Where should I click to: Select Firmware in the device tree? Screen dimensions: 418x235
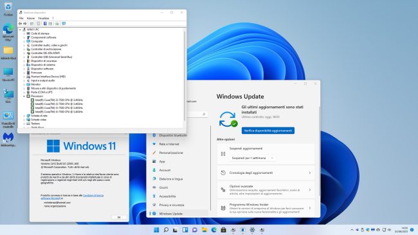36,73
